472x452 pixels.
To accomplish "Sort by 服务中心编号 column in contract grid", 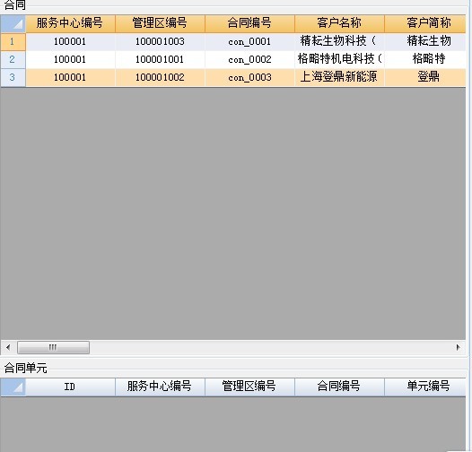I will 70,23.
